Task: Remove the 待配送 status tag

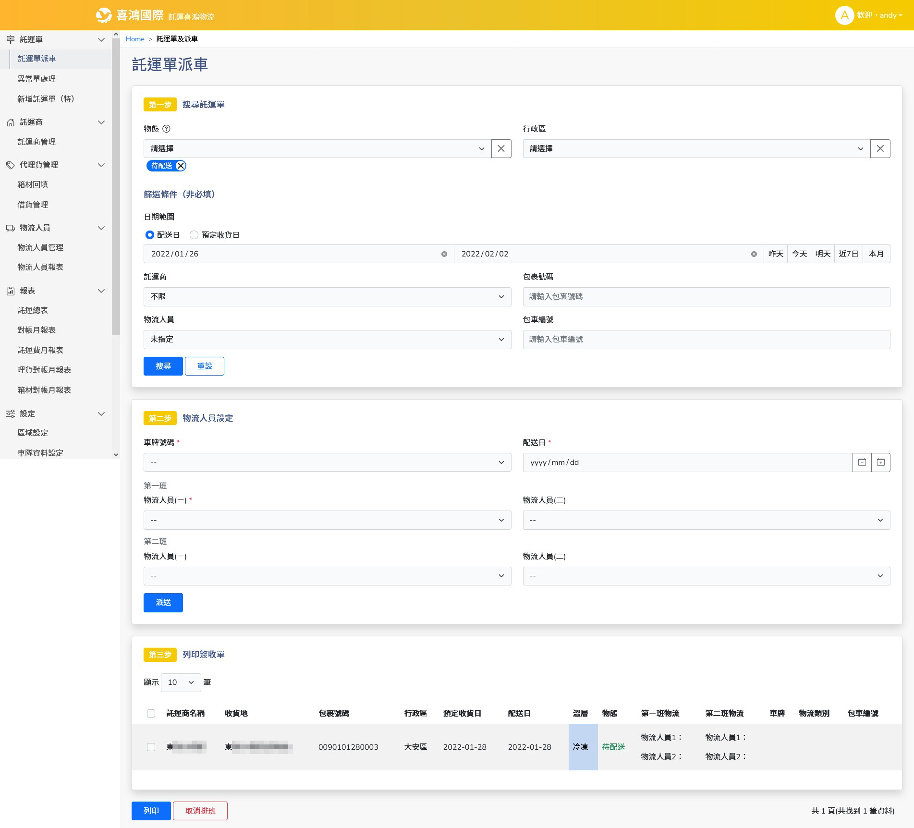Action: tap(181, 166)
